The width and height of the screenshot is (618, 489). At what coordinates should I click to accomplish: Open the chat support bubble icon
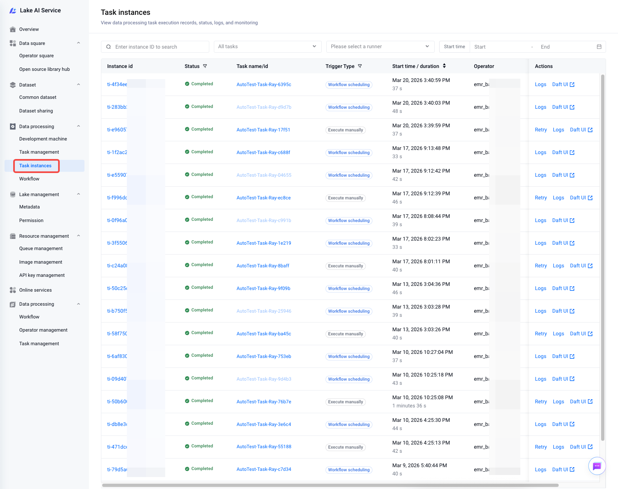coord(597,466)
